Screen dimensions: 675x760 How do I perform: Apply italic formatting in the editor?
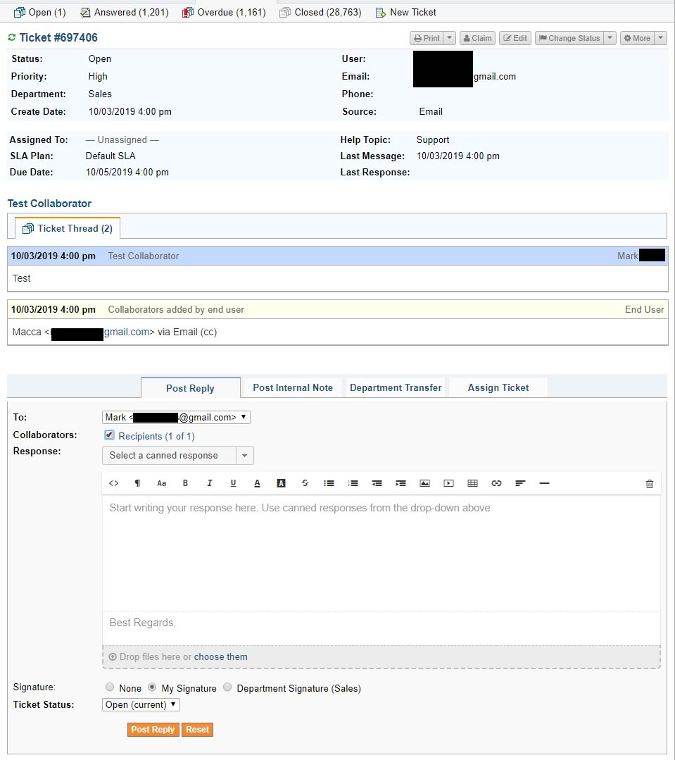coord(209,483)
